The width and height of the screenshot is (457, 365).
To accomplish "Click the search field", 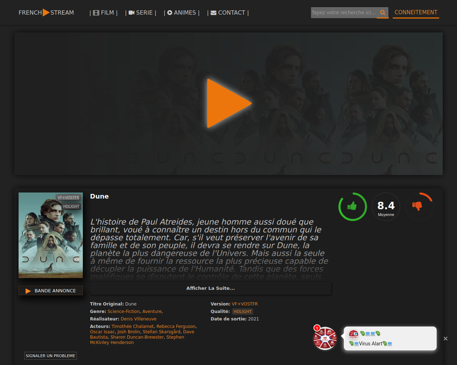I will 344,12.
